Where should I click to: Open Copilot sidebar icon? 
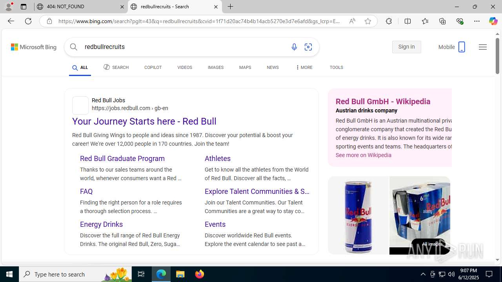493,21
